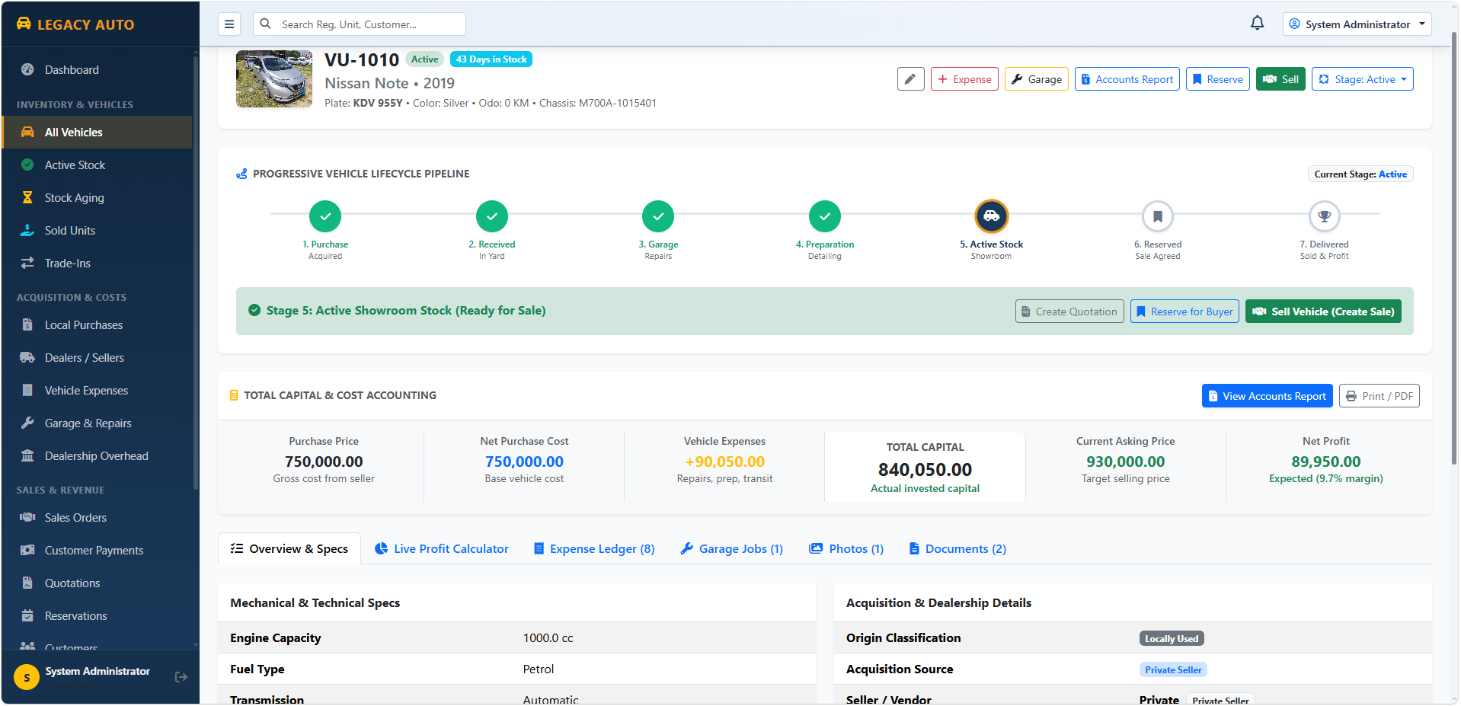
Task: Click the Active Stock car stage icon
Action: click(x=992, y=216)
